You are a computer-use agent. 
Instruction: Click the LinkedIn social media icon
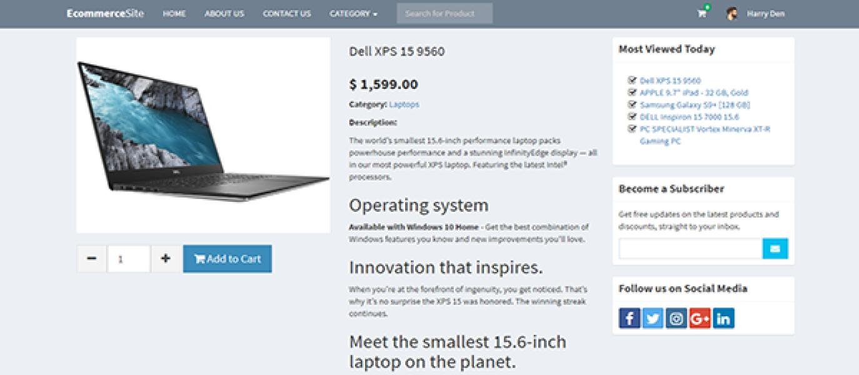click(x=723, y=317)
